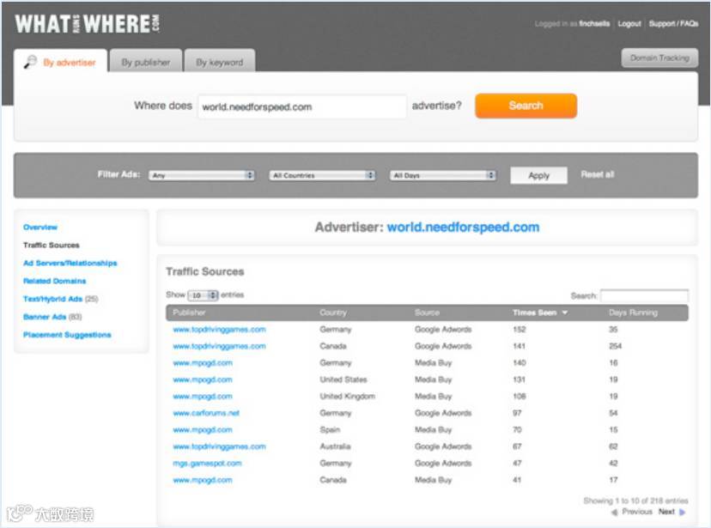Open mpogd.com link in United Kingdom row

click(203, 397)
